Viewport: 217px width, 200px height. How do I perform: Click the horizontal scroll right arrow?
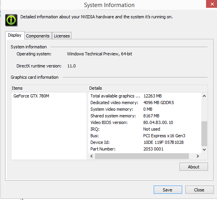[x=198, y=156]
